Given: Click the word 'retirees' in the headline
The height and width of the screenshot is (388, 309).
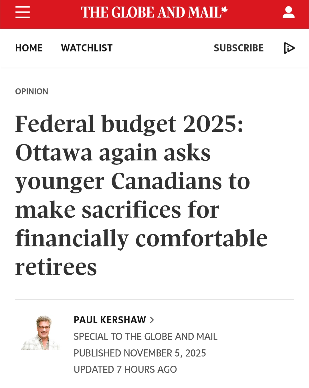Looking at the screenshot, I should click(x=56, y=267).
